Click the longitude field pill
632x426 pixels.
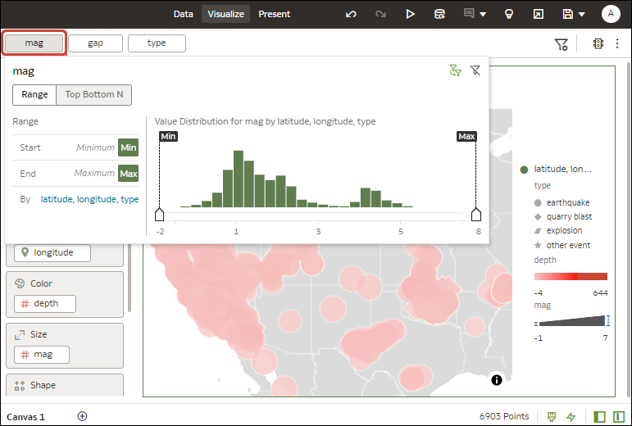pyautogui.click(x=52, y=252)
